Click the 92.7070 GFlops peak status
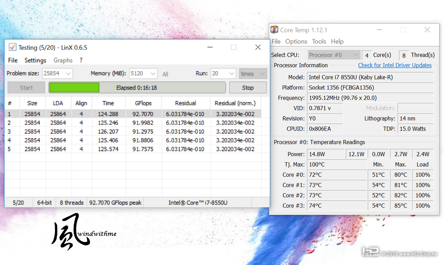This screenshot has width=447, height=265. 115,203
